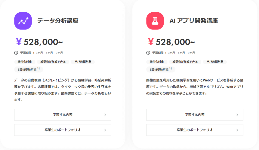Click the データ分析講座 course title
The height and width of the screenshot is (150, 259).
[58, 21]
